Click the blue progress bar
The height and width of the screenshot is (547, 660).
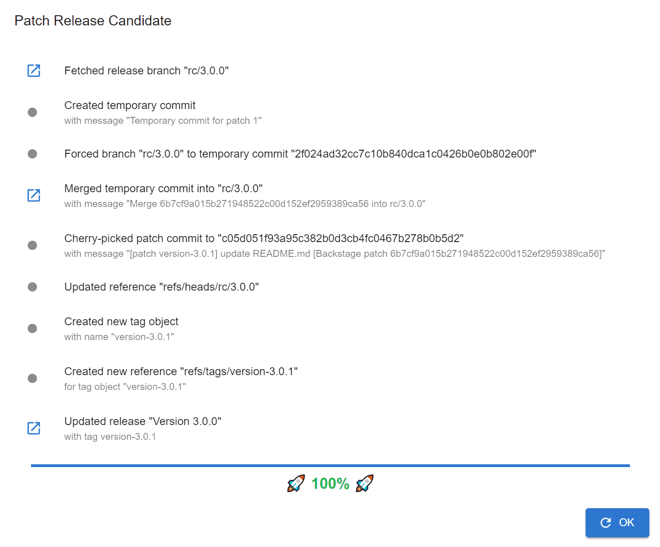(330, 466)
